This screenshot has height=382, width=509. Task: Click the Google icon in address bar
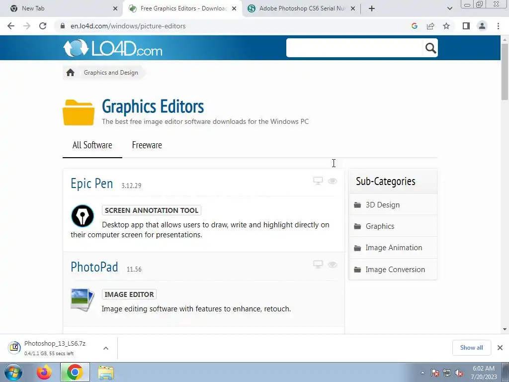click(x=415, y=26)
